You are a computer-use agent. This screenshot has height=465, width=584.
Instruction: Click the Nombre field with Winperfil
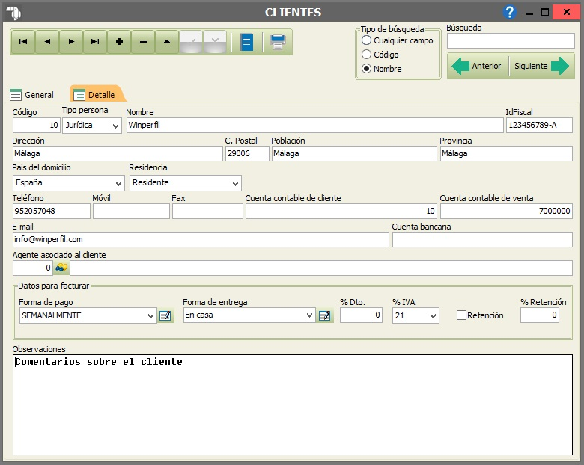tap(314, 125)
